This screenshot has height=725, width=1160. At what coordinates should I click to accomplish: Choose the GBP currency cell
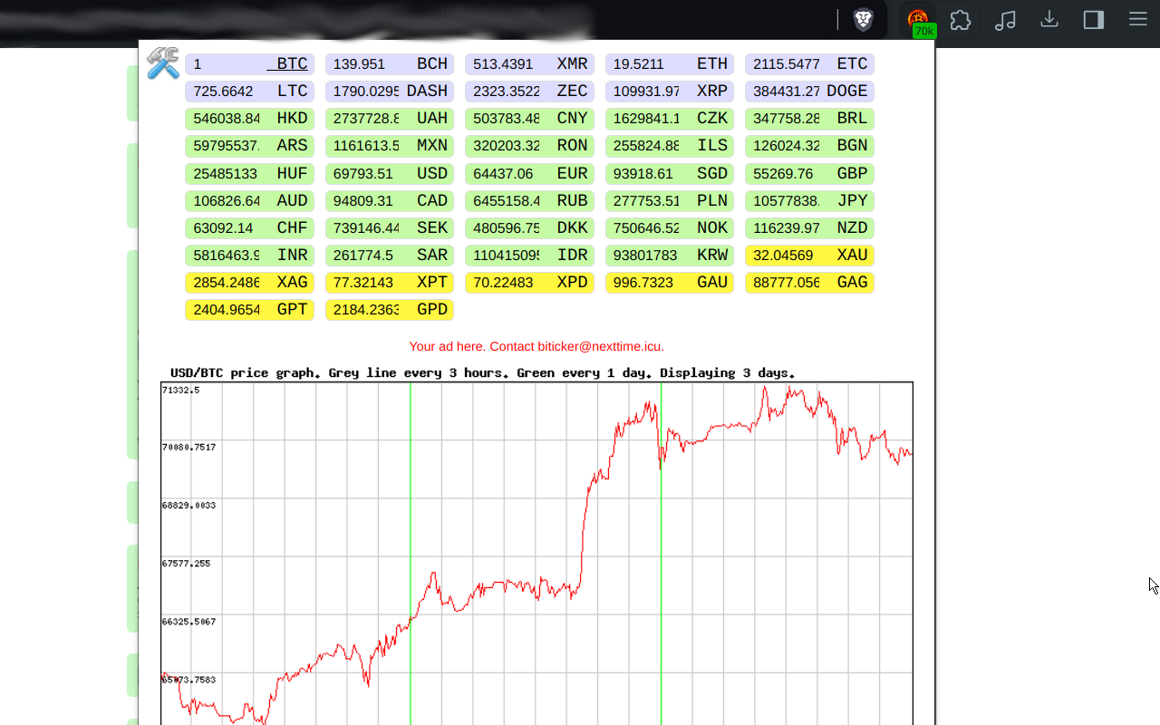click(809, 173)
